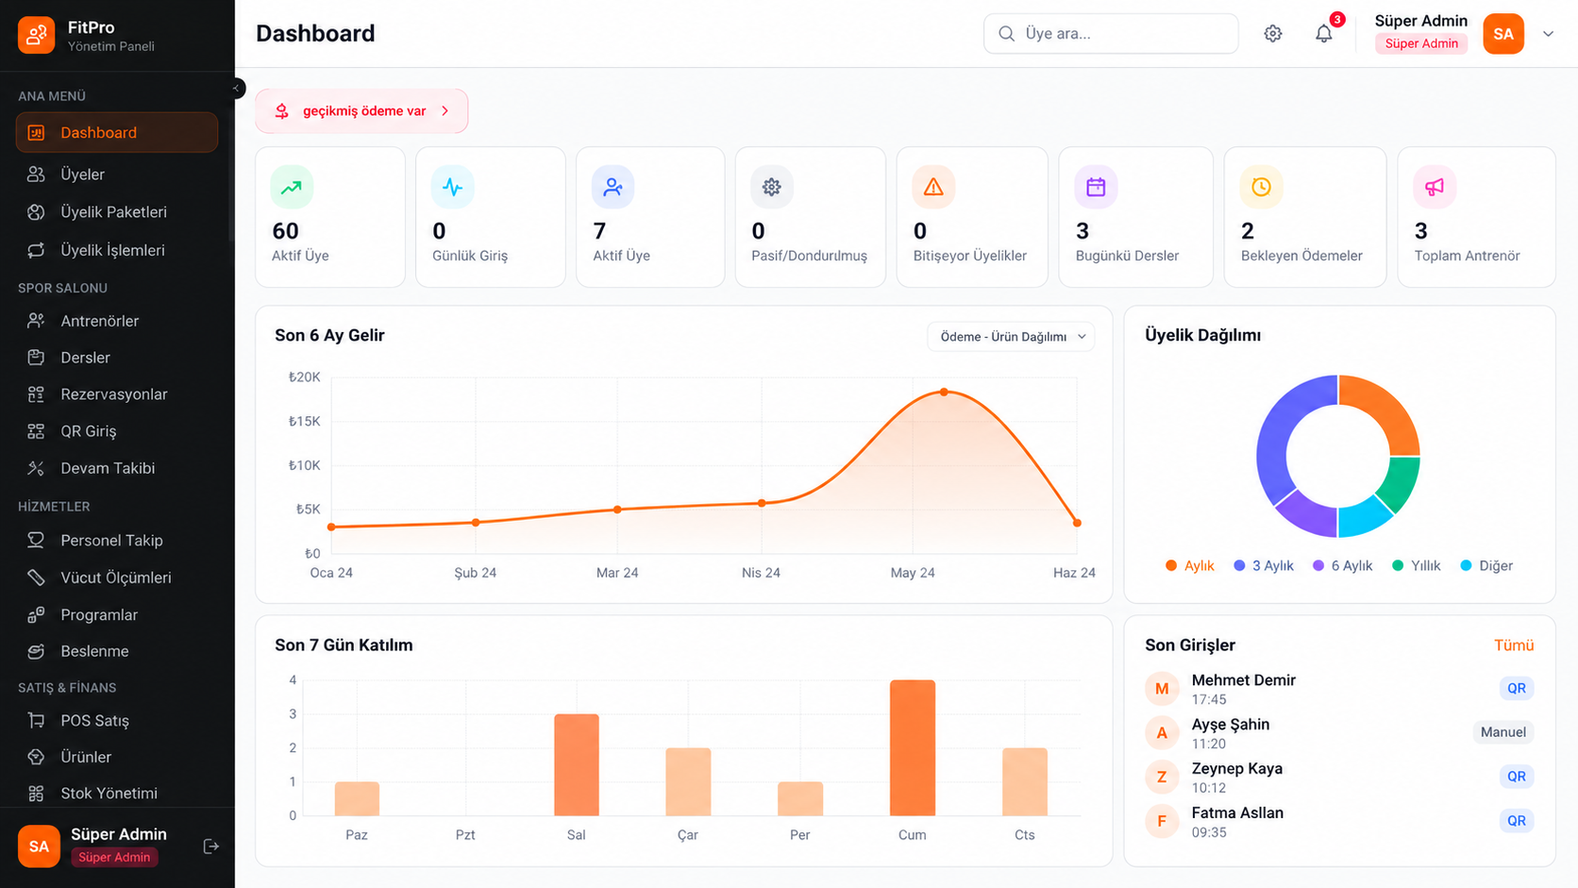Toggle Aylık legend in Üyelik Dağılımı
The width and height of the screenshot is (1578, 888).
1190,566
